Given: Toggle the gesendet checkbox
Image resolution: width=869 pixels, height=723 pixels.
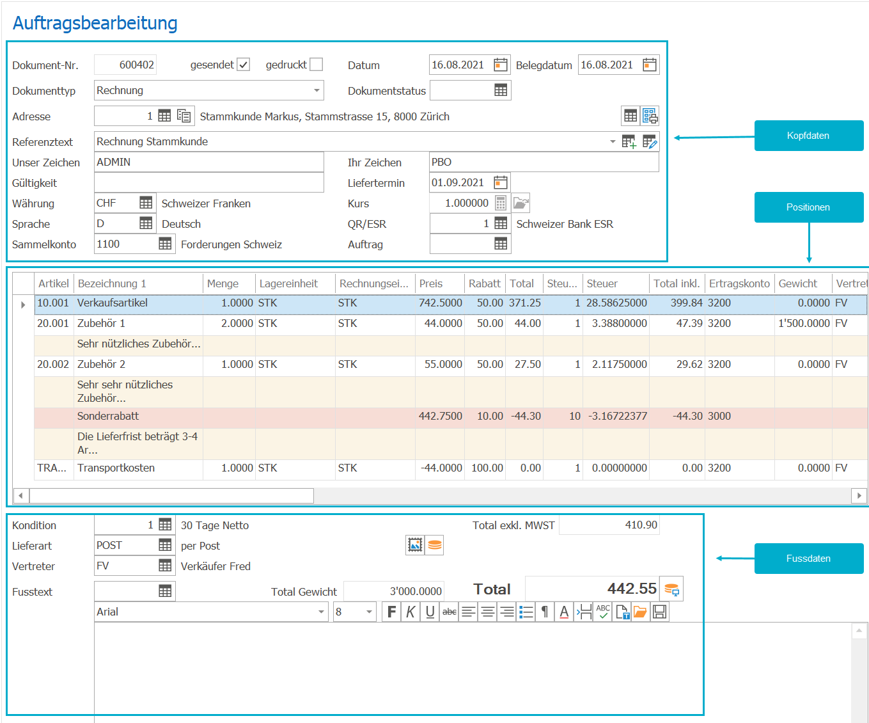Looking at the screenshot, I should coord(243,65).
